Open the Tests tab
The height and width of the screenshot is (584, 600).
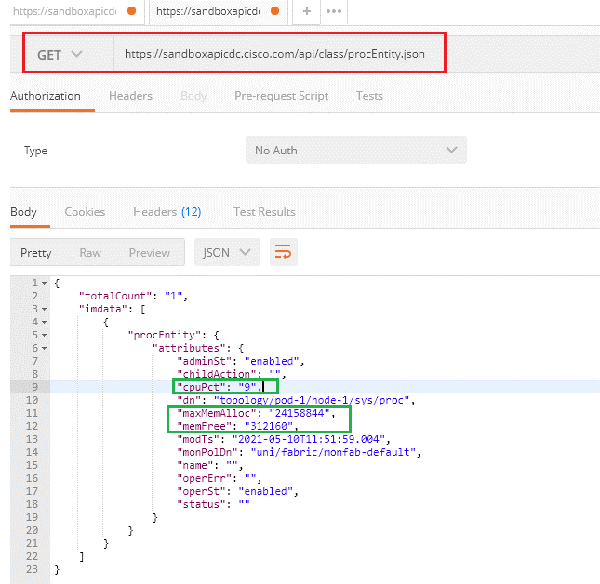pos(369,96)
